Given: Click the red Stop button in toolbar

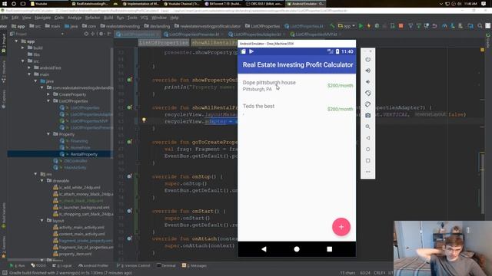Looking at the screenshot, I should (x=401, y=26).
